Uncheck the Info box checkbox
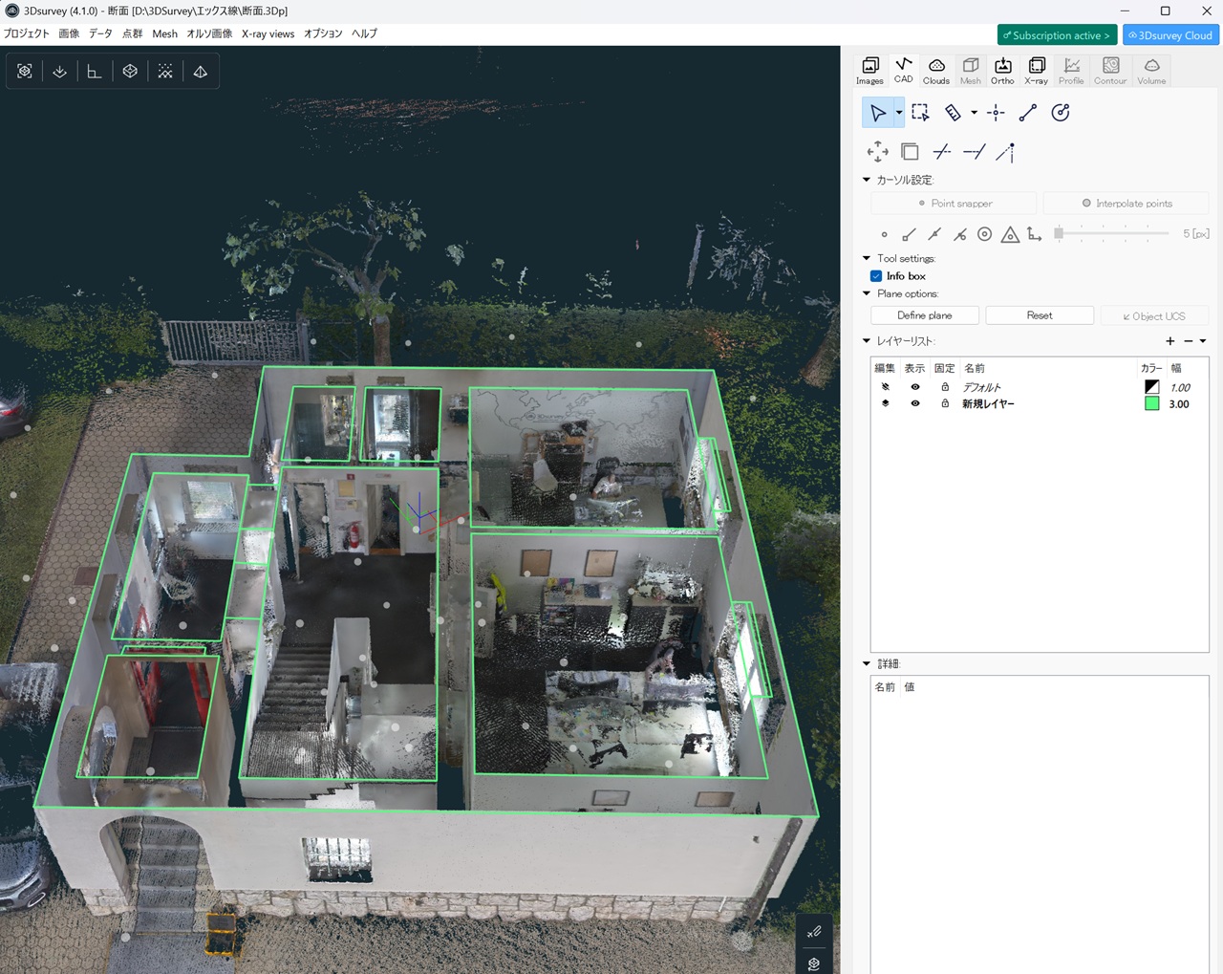 click(876, 276)
